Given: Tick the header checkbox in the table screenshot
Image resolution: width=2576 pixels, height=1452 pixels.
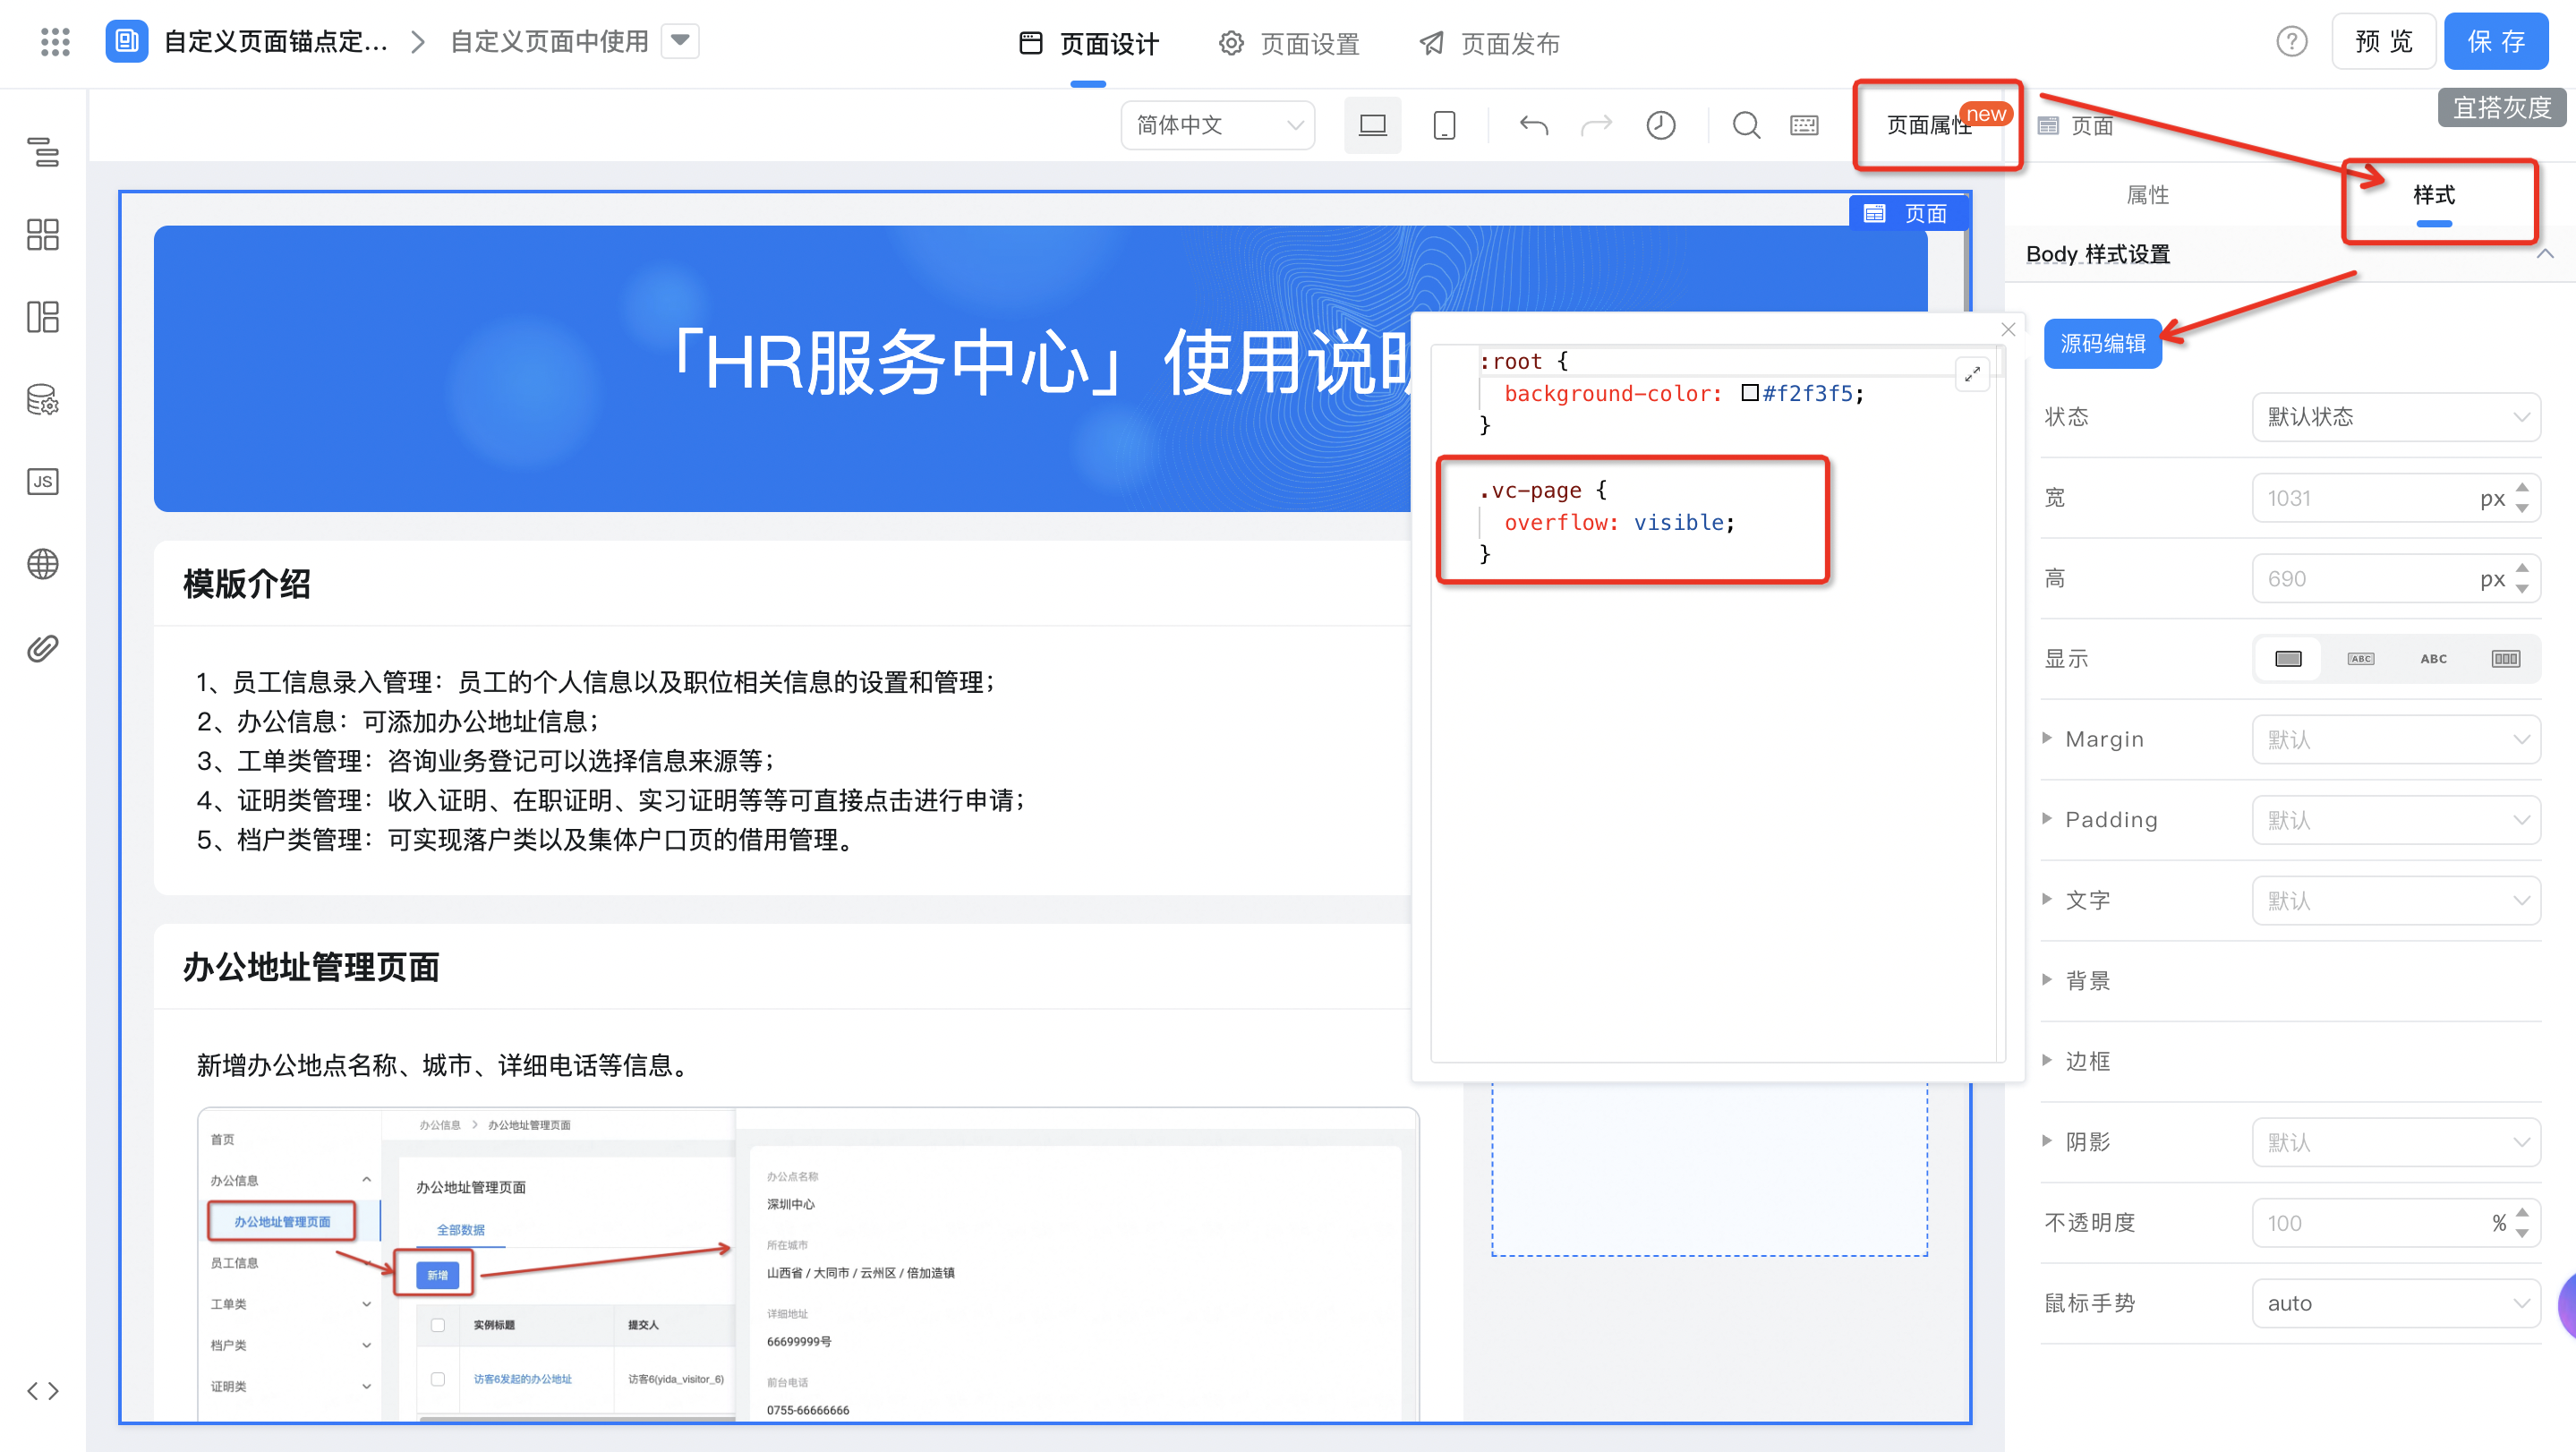Looking at the screenshot, I should coord(438,1325).
